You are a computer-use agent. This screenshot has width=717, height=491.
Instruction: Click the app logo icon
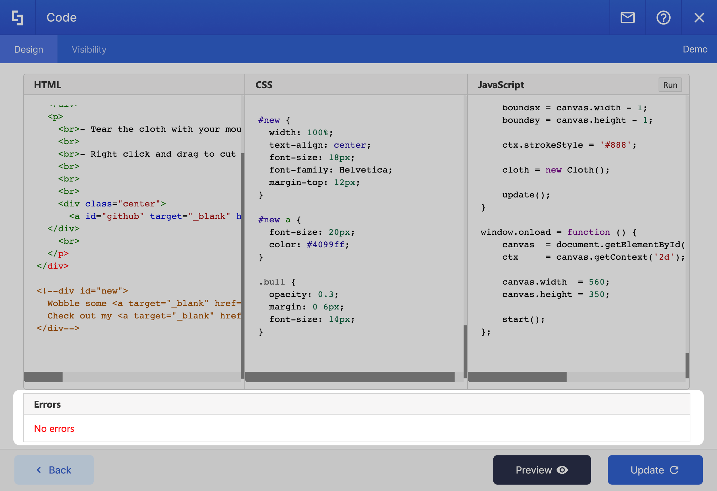(18, 17)
